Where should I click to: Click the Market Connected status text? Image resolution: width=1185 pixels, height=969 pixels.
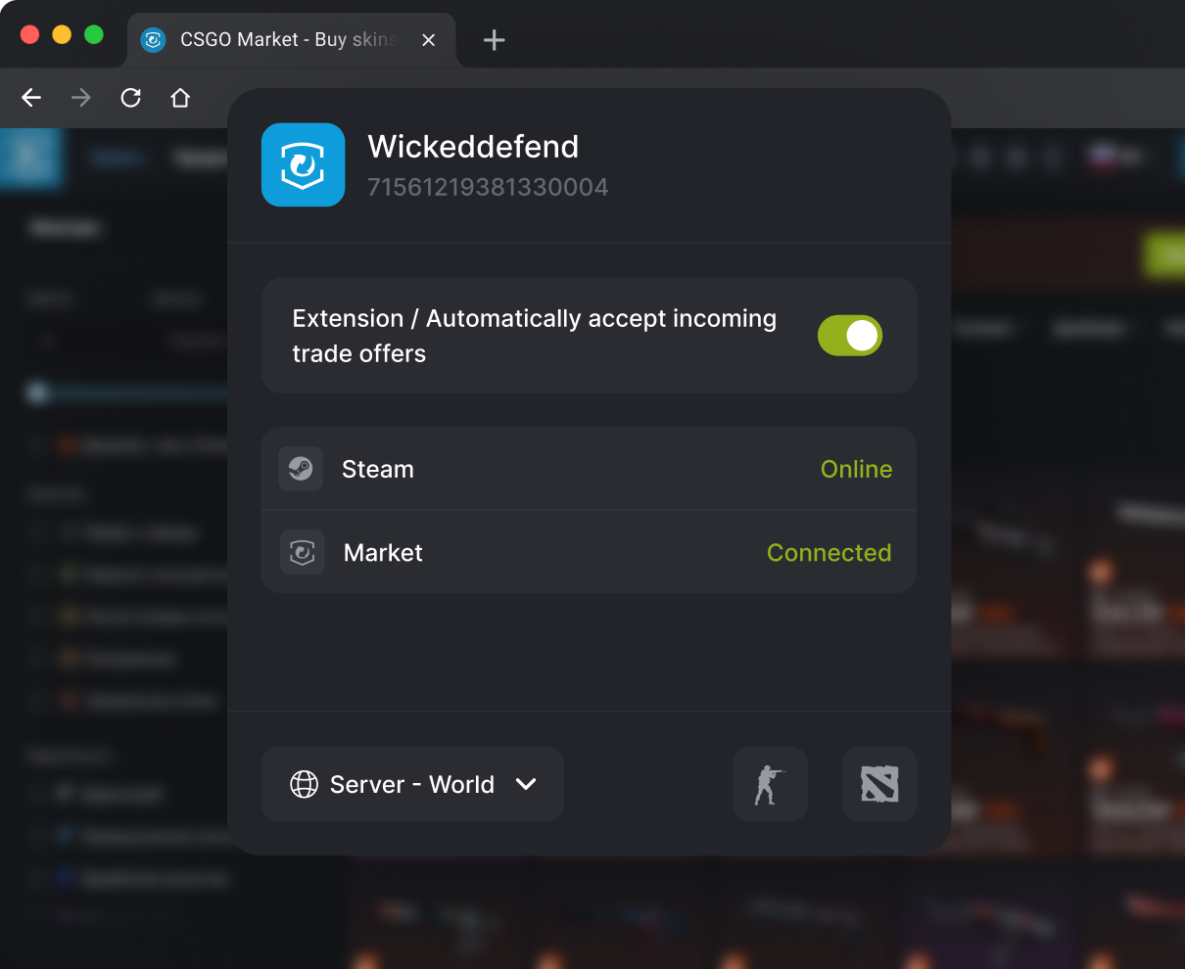pos(829,552)
